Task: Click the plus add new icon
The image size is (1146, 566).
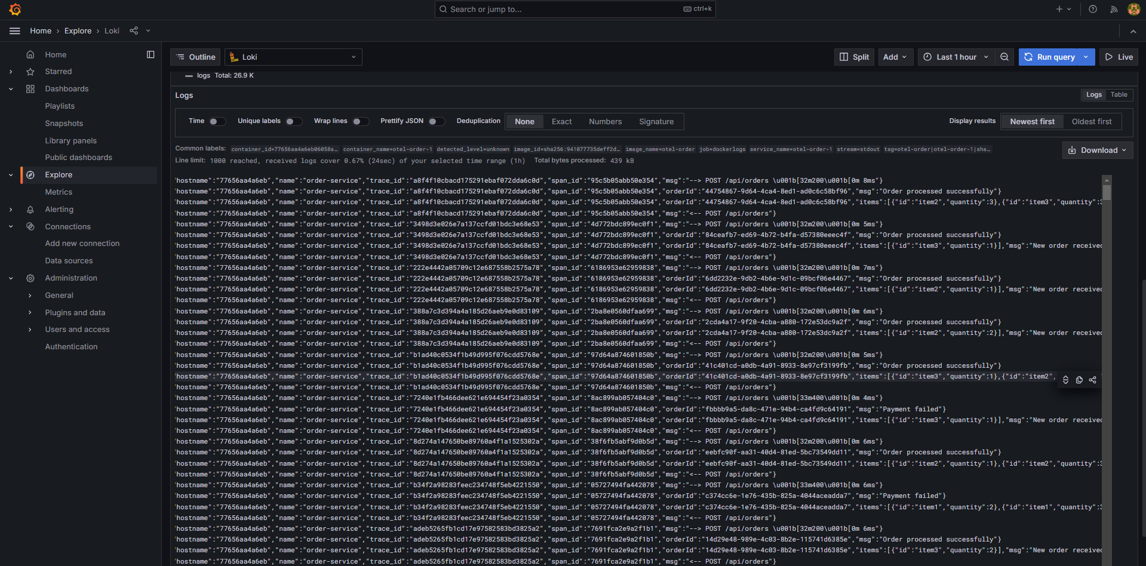Action: 1059,9
